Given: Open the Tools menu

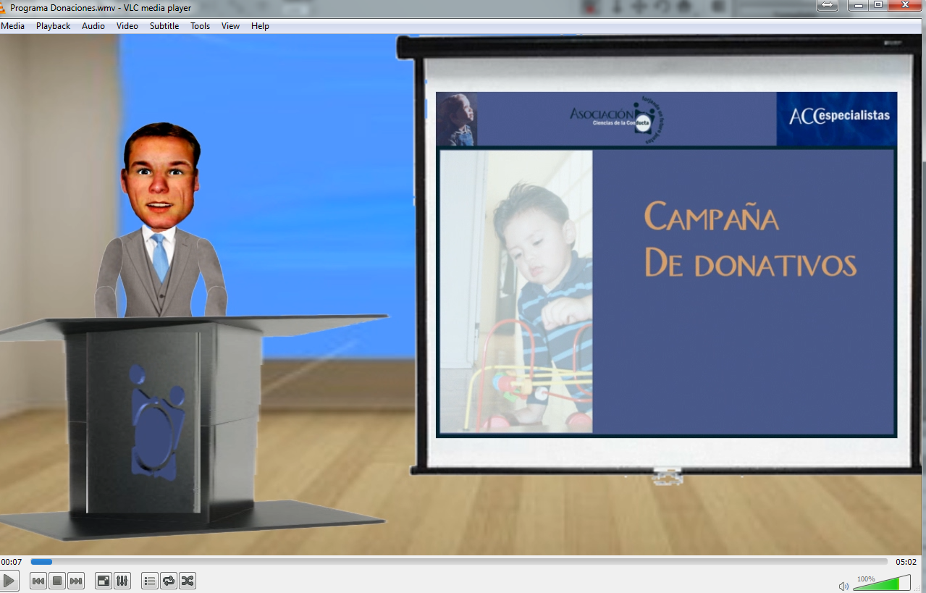Looking at the screenshot, I should click(x=201, y=26).
